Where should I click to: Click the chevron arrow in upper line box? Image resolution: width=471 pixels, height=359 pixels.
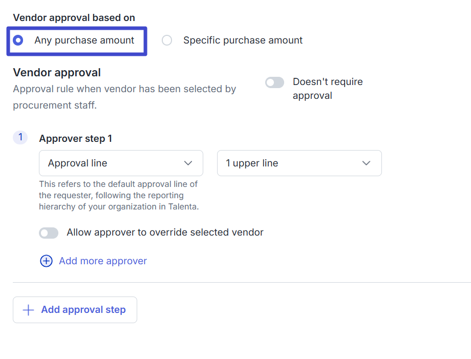366,163
